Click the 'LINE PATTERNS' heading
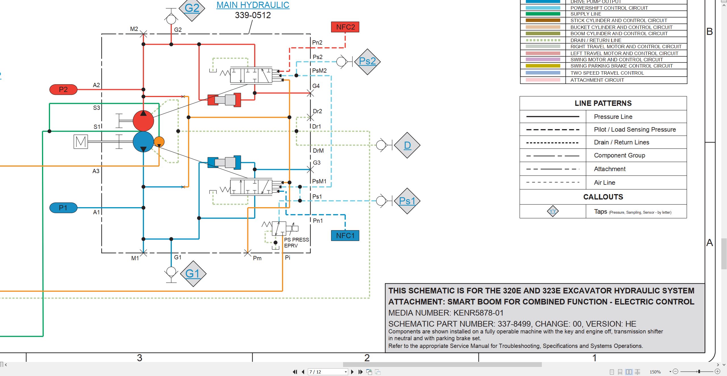The image size is (727, 376). (603, 103)
